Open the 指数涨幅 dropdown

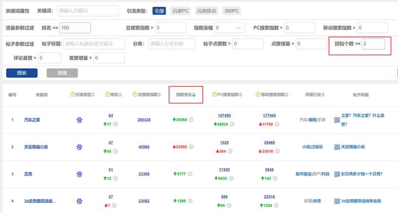(230, 28)
